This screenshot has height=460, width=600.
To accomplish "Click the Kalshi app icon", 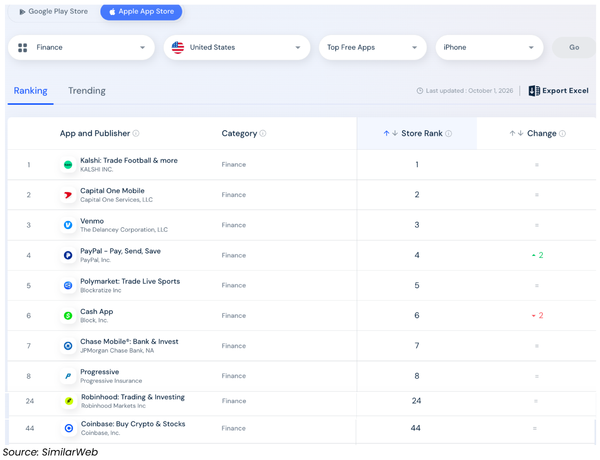I will (x=68, y=165).
